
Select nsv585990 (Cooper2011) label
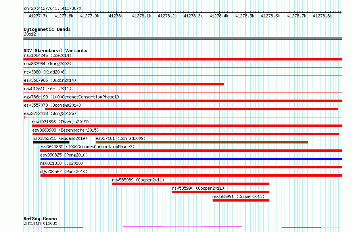tap(198, 188)
